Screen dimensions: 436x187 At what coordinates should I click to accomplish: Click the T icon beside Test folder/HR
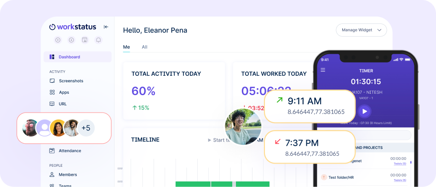(324, 177)
